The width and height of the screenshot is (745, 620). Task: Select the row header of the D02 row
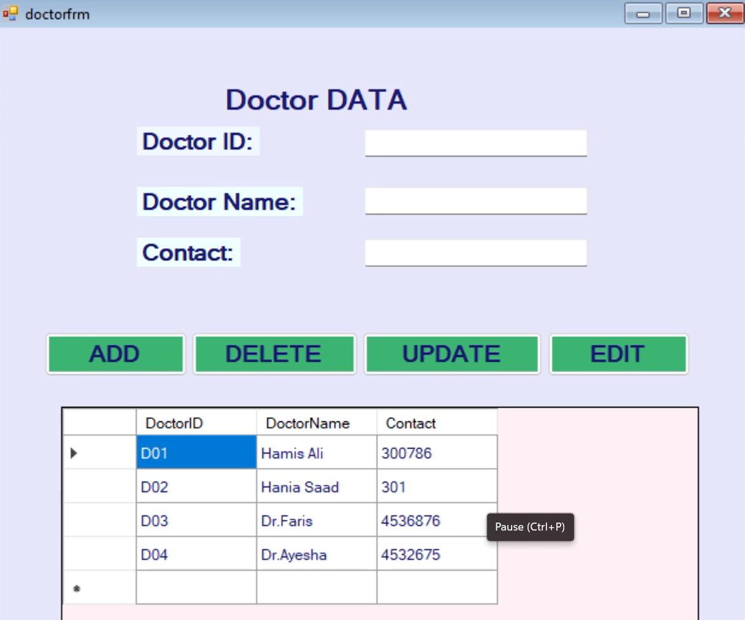click(x=100, y=486)
